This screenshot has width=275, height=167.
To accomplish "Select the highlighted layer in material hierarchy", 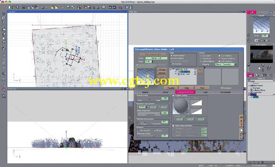I will click(x=185, y=72).
